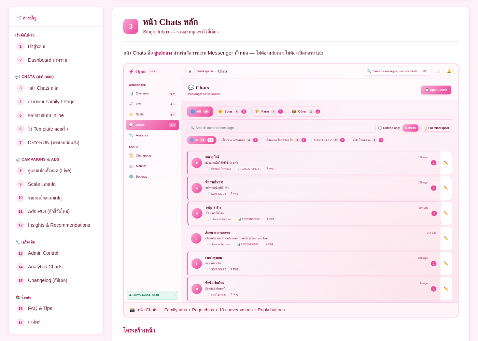
Task: Click the Open Chats button
Action: tap(436, 90)
